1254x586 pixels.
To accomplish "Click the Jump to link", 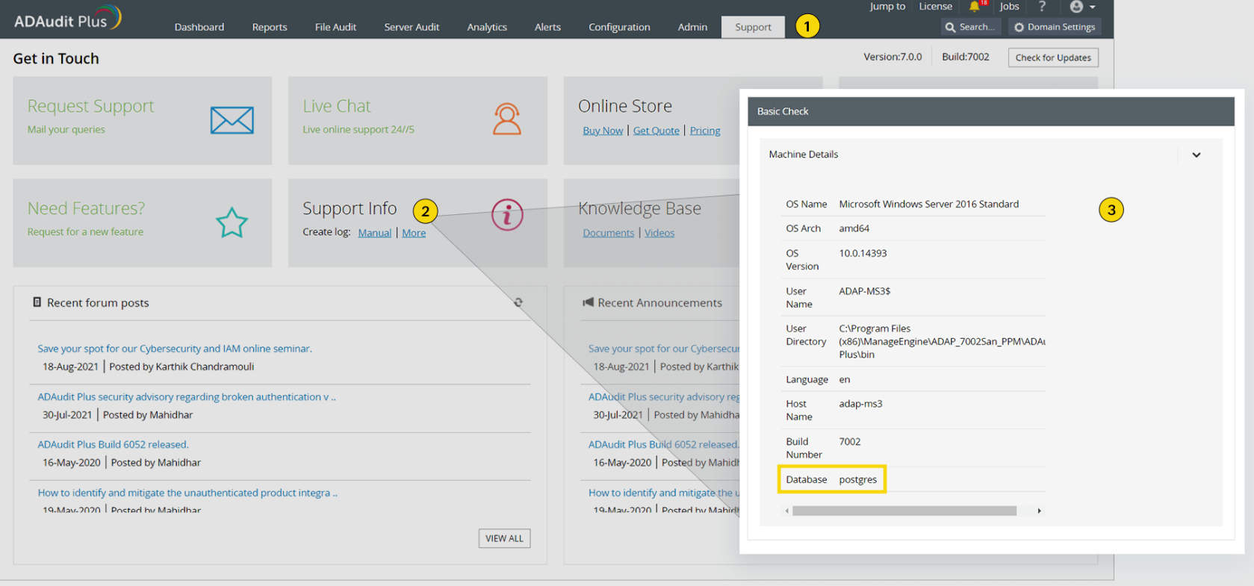I will [x=887, y=7].
